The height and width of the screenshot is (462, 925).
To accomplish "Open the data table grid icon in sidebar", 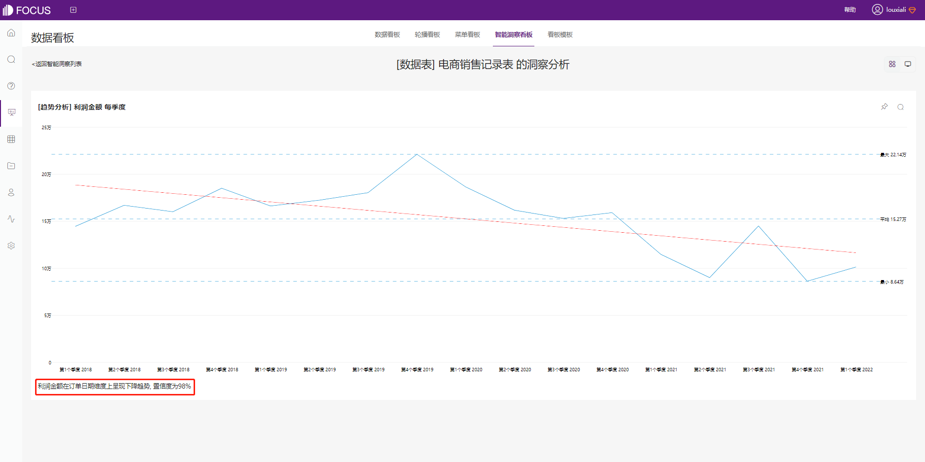I will pos(11,139).
